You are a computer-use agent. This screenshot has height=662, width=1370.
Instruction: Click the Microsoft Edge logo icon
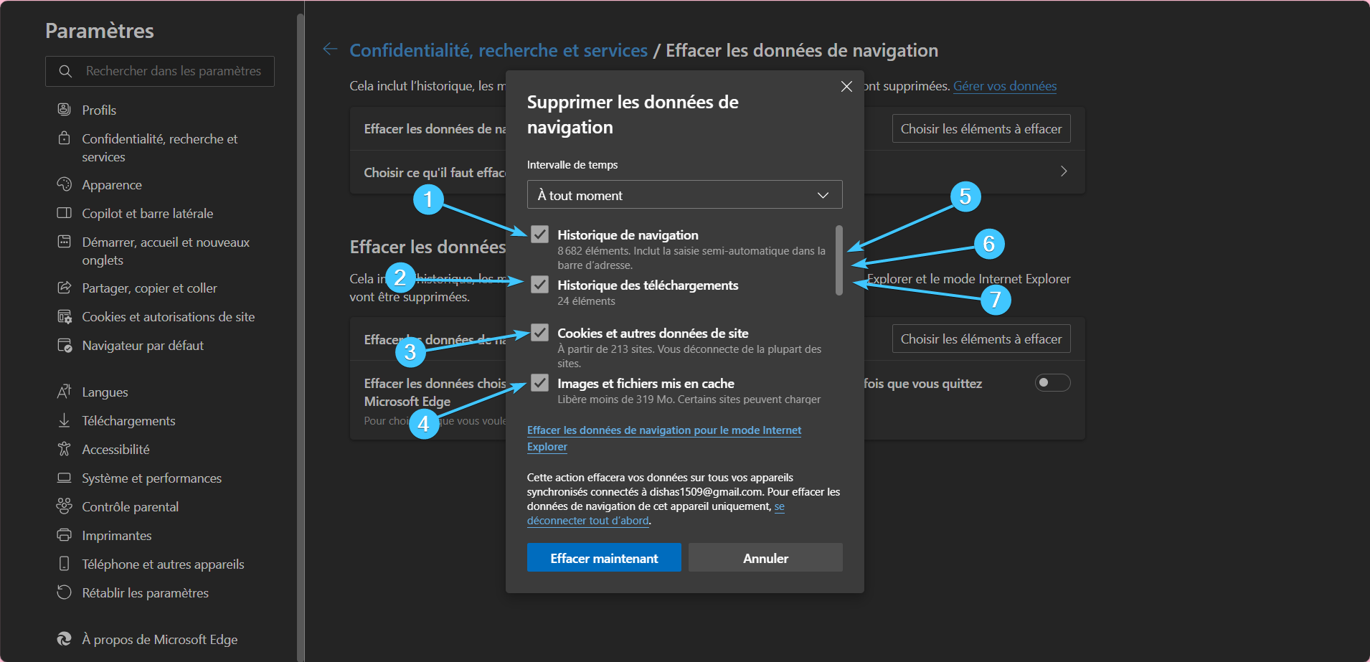tap(65, 639)
